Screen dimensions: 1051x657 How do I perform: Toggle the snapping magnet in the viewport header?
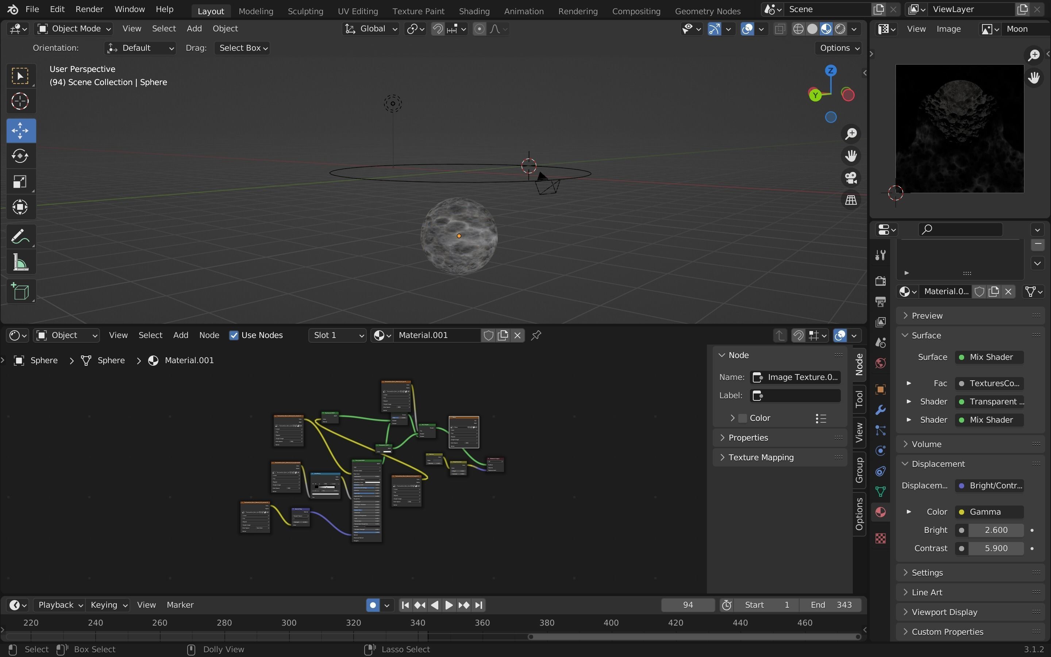(438, 29)
